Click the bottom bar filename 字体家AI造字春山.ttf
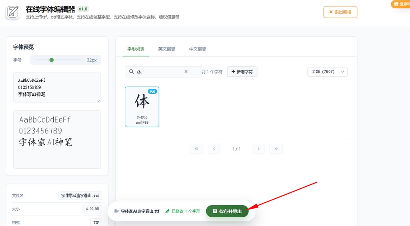 (140, 211)
